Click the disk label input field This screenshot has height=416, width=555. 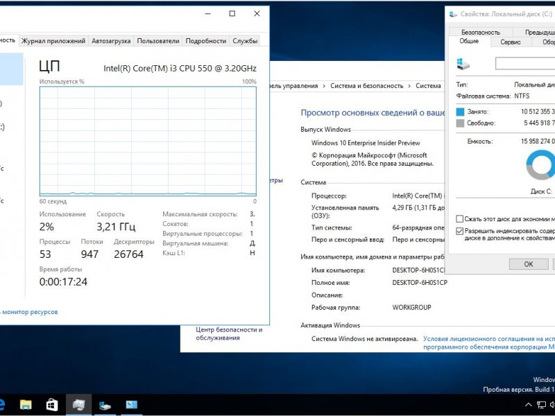(525, 64)
